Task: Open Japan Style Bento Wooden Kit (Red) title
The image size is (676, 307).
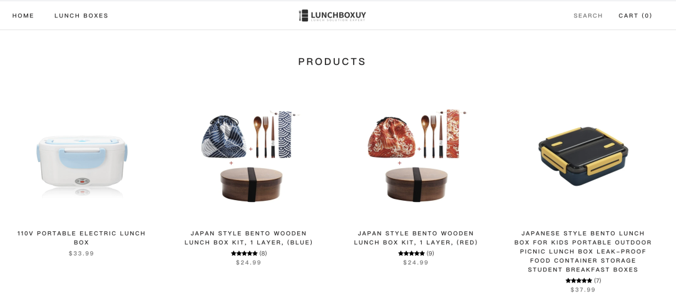Action: [416, 238]
